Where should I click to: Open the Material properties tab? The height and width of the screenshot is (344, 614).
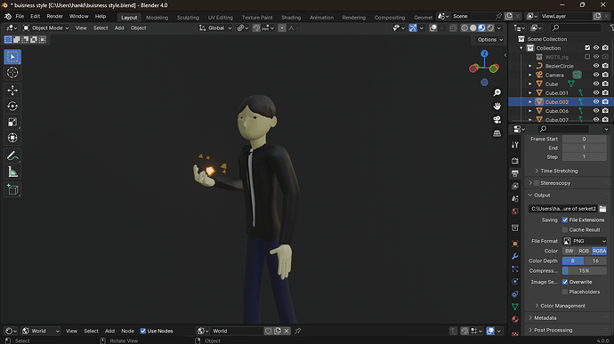point(515,319)
